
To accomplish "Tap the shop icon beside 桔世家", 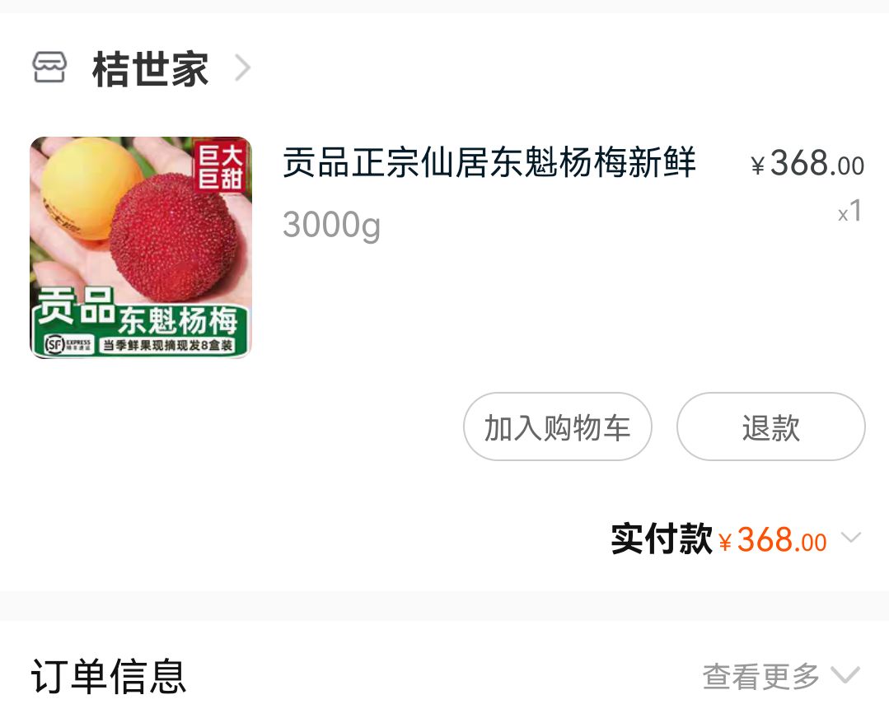I will click(49, 68).
